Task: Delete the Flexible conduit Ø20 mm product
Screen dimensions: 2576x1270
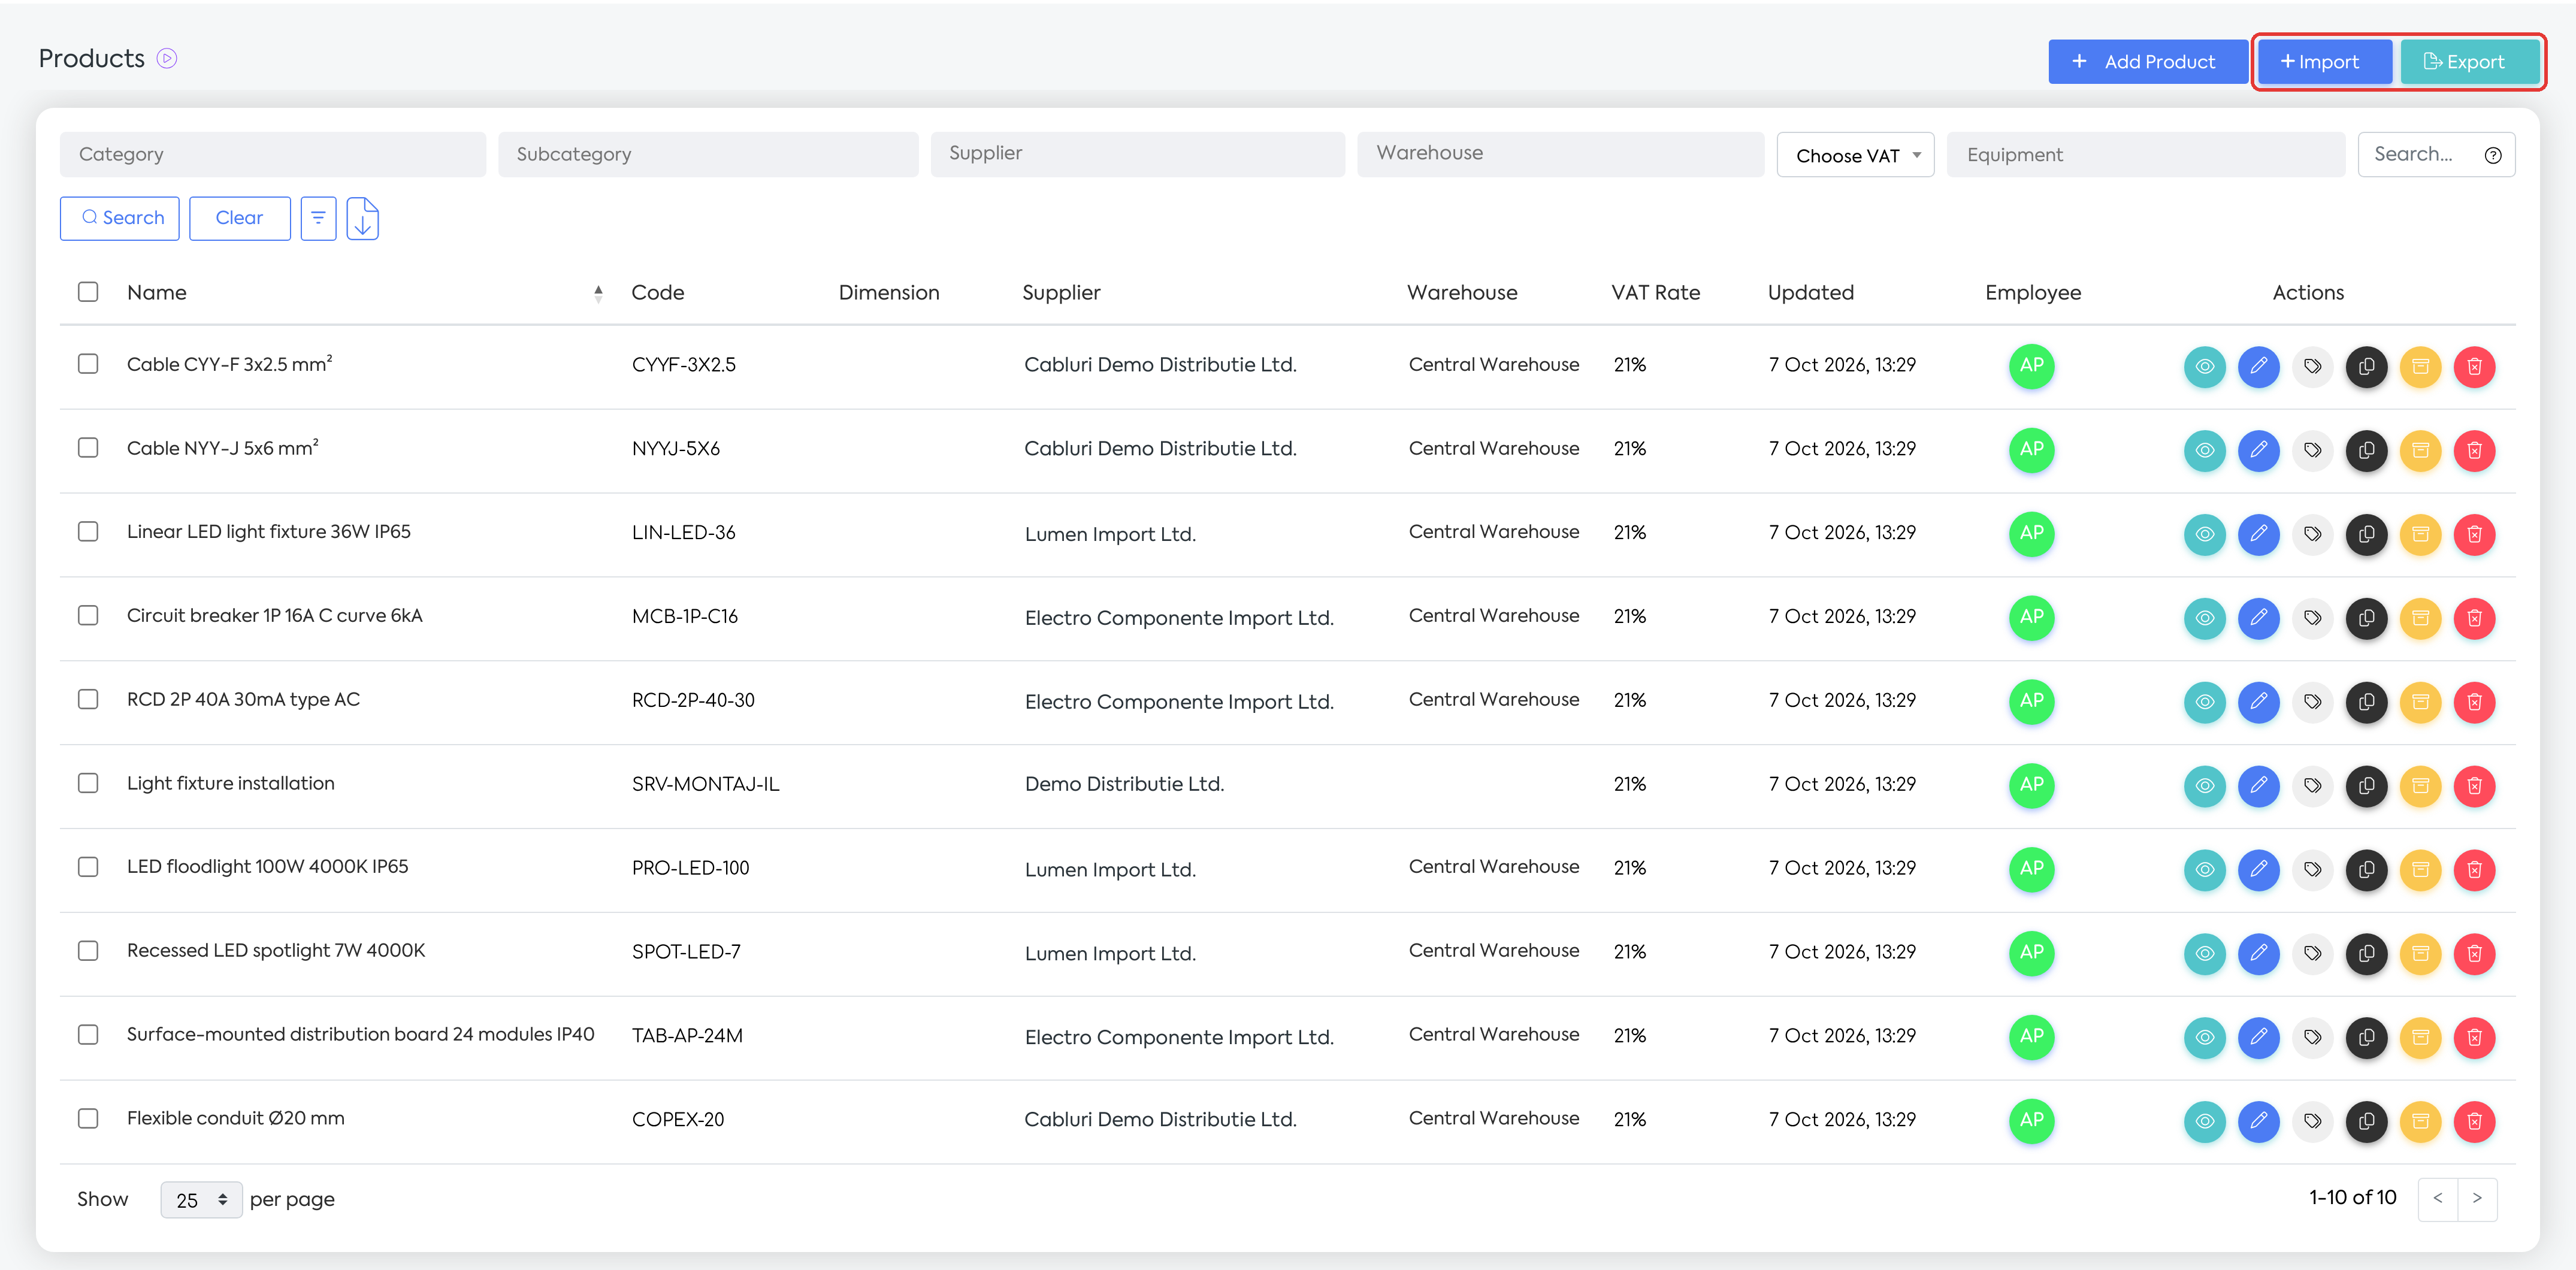Action: 2474,1121
